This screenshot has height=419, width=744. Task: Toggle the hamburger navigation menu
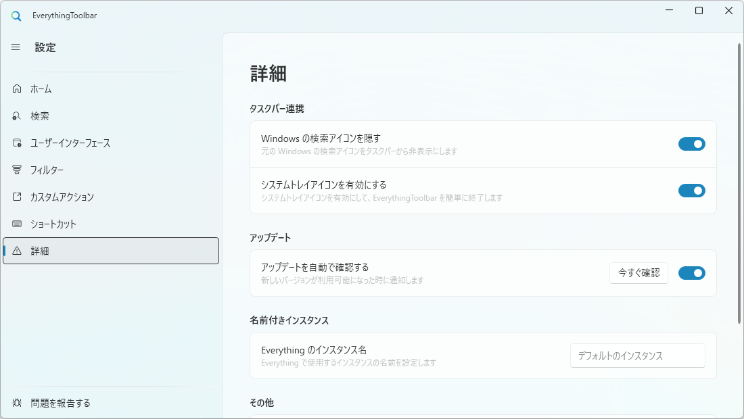(x=16, y=47)
